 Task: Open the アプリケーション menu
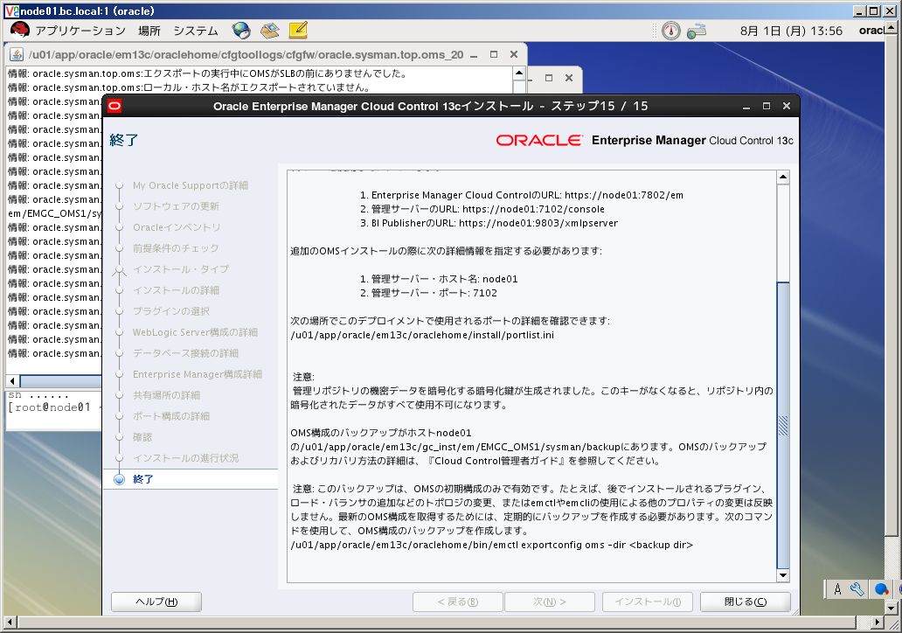coord(80,31)
